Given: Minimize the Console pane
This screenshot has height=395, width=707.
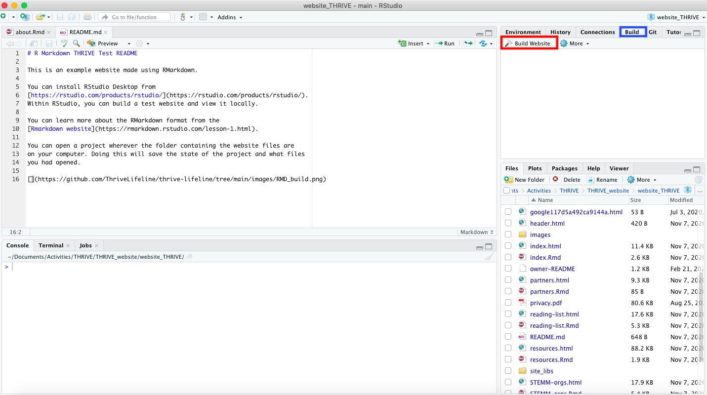Looking at the screenshot, I should [479, 247].
